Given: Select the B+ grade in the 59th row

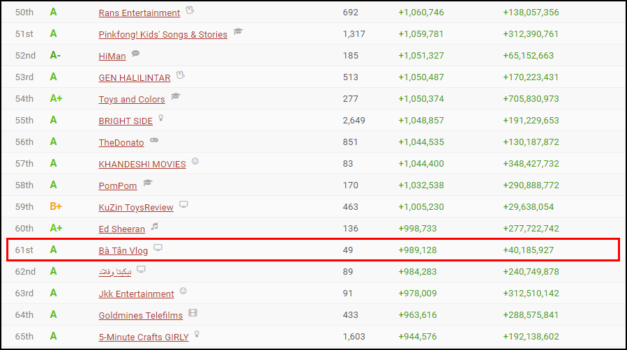Looking at the screenshot, I should [56, 207].
